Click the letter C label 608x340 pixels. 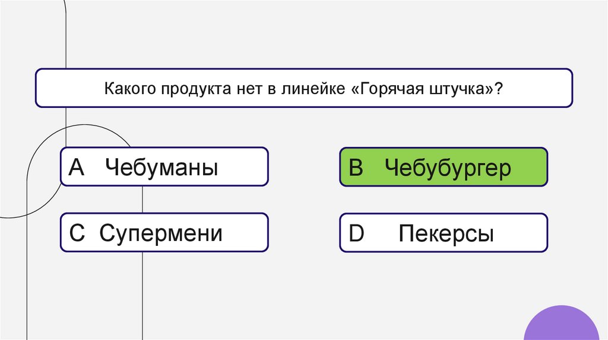(78, 233)
